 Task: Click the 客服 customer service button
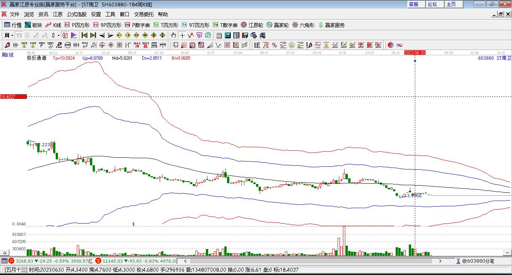pos(413,4)
